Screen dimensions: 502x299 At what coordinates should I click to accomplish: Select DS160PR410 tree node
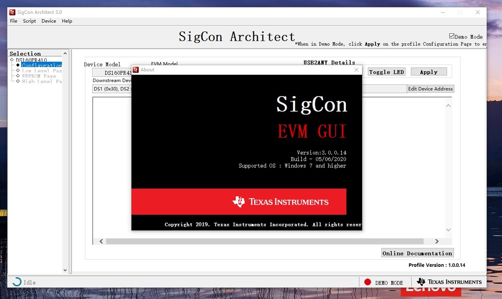click(31, 60)
